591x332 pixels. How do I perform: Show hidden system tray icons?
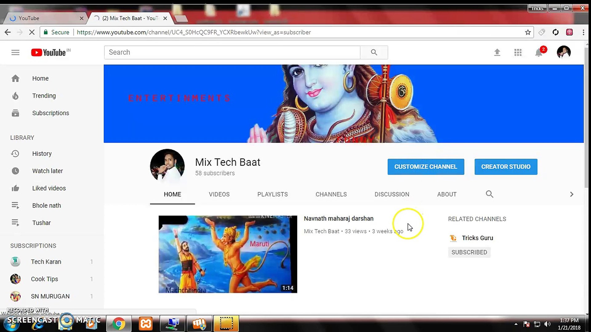tap(516, 324)
